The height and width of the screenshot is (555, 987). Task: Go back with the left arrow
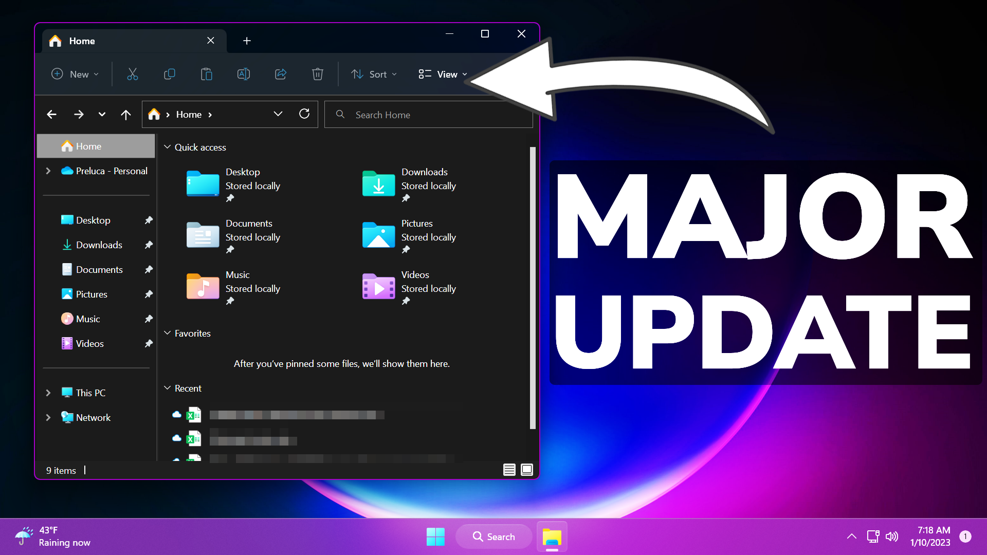(51, 114)
